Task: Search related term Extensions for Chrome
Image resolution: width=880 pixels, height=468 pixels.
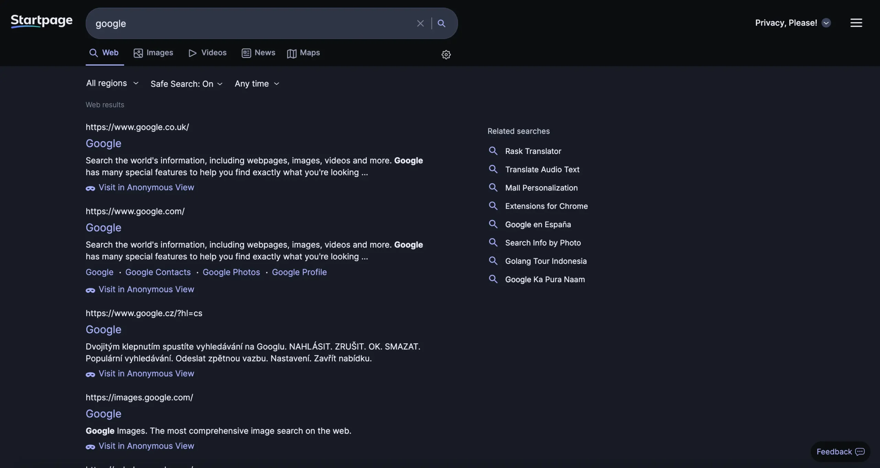Action: [547, 206]
